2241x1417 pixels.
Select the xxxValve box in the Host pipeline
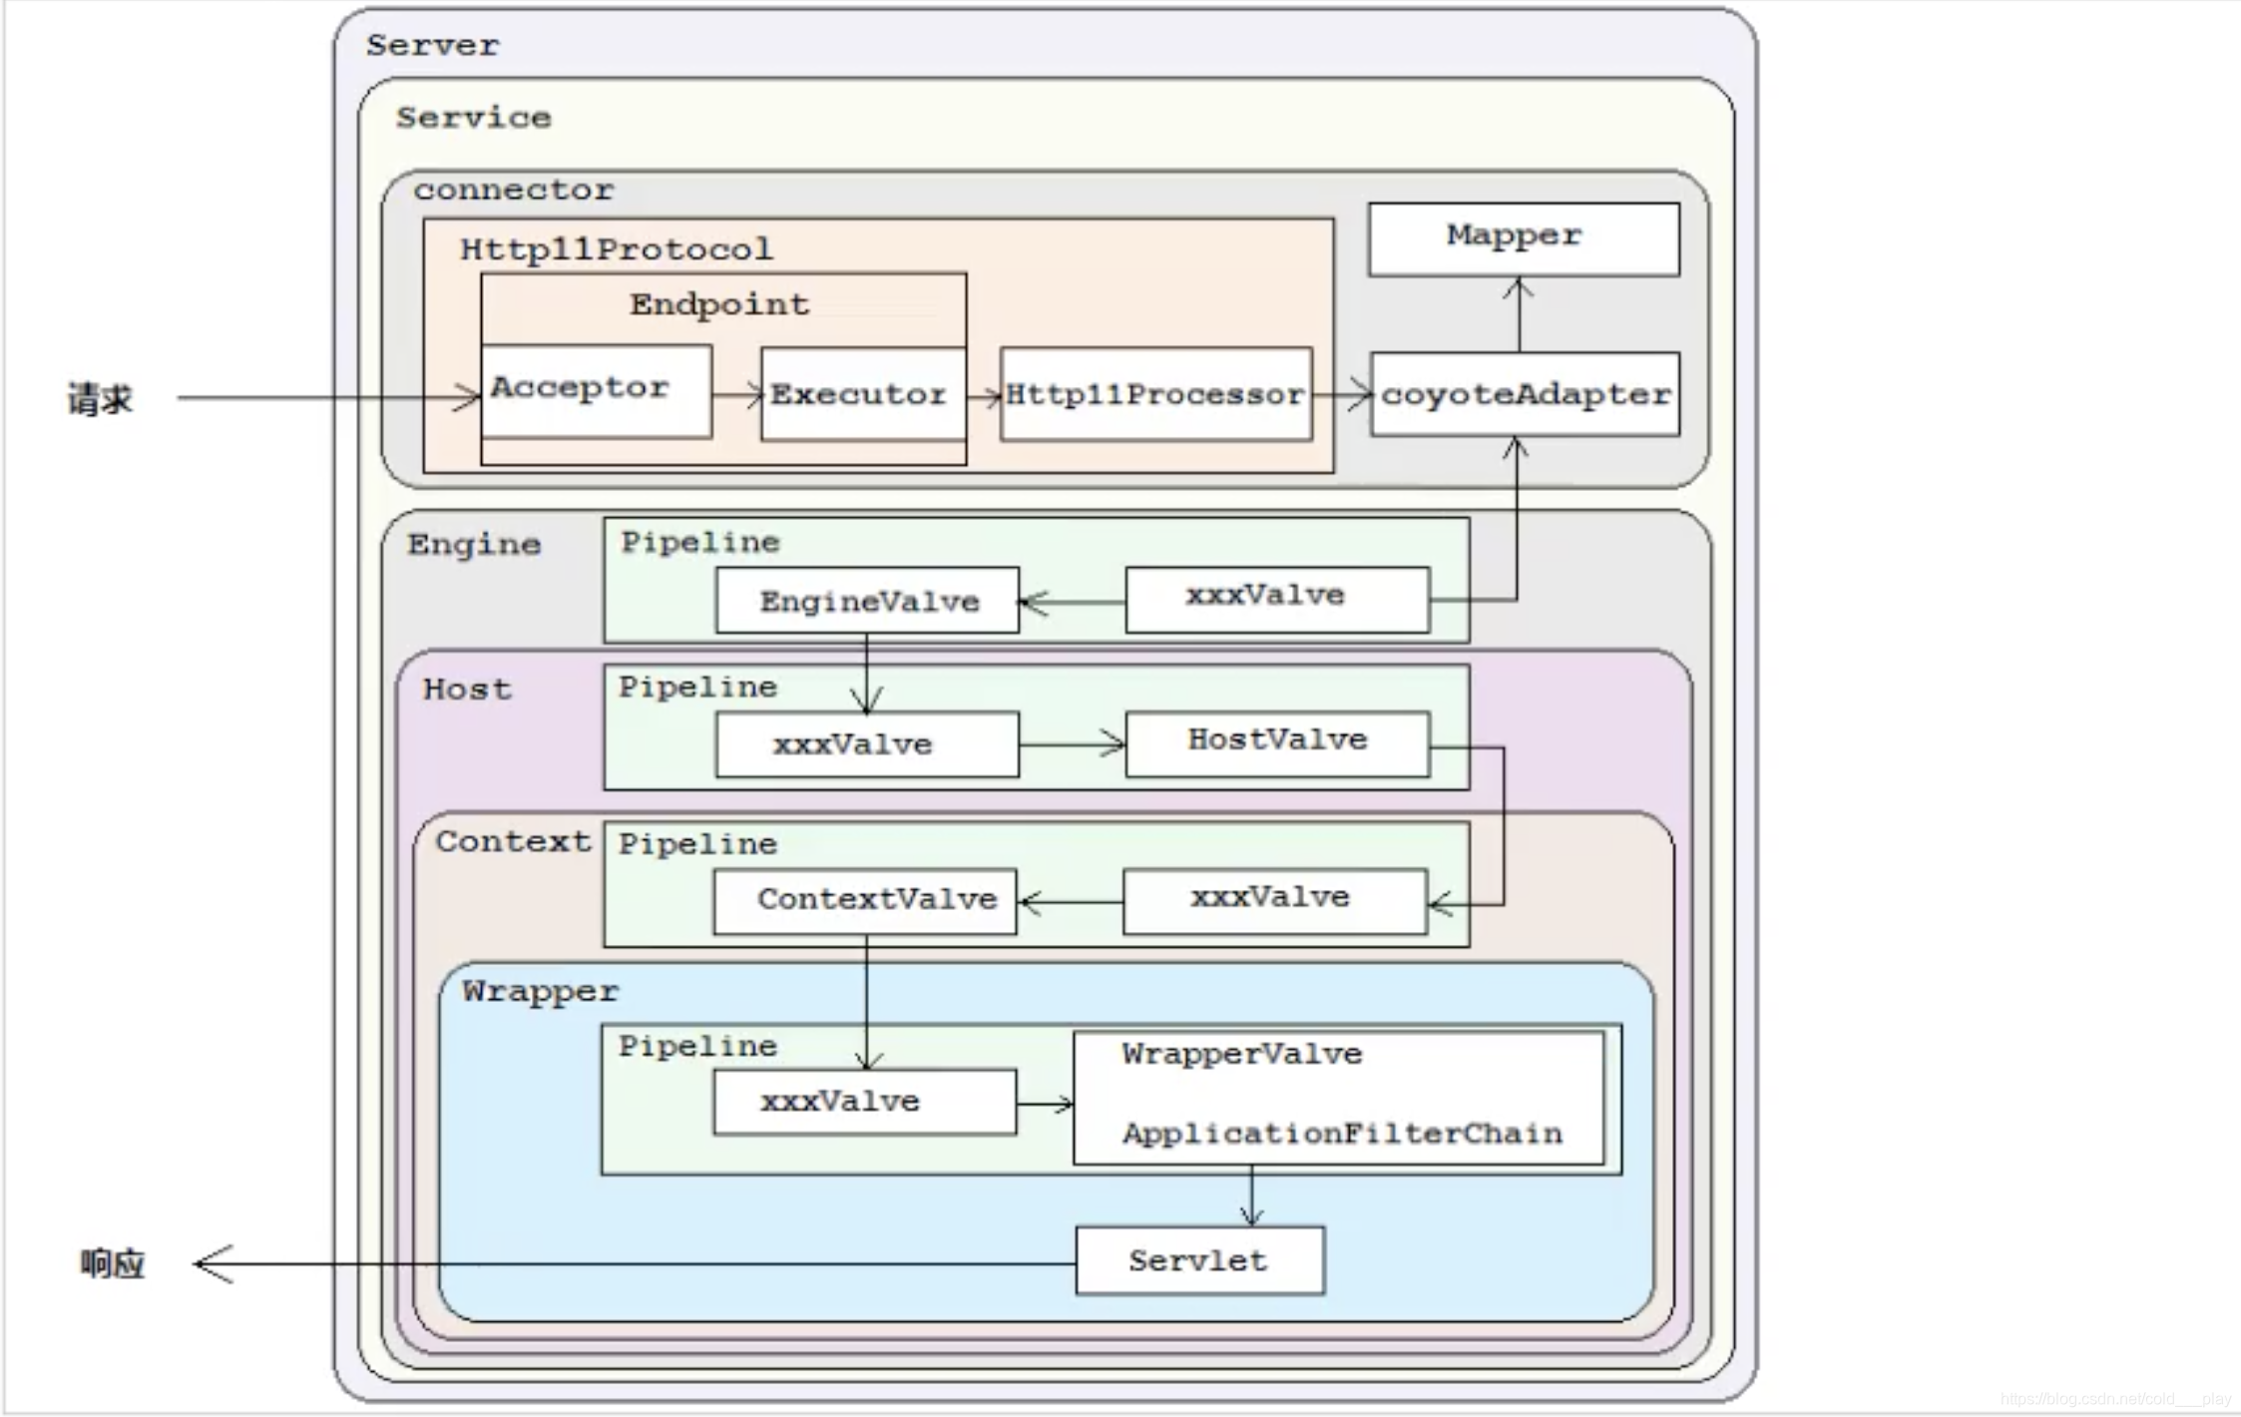click(867, 744)
